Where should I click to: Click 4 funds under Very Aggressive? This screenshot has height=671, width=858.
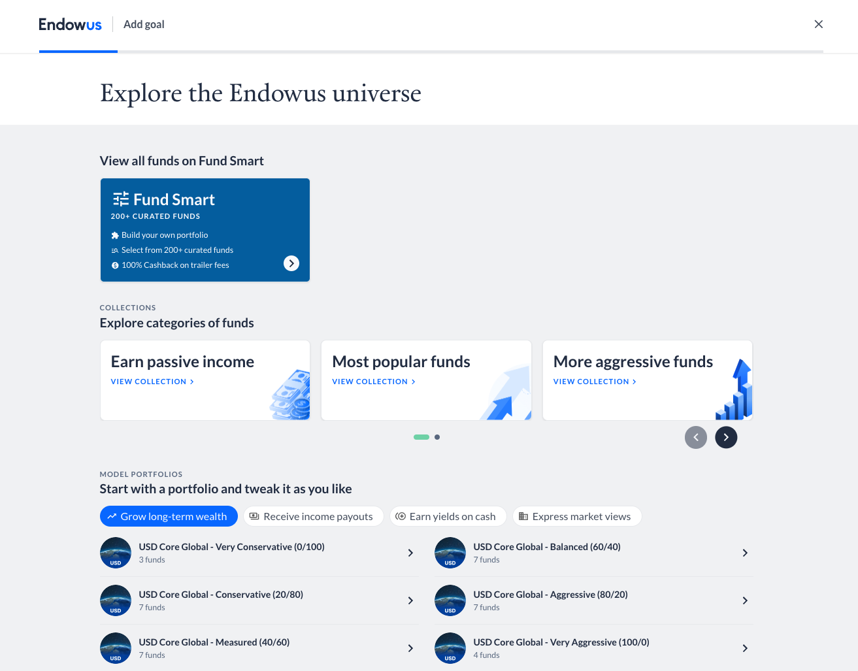click(486, 655)
